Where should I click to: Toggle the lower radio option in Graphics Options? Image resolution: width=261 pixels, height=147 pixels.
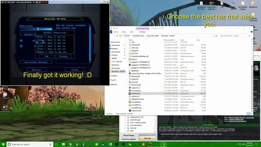click(21, 46)
